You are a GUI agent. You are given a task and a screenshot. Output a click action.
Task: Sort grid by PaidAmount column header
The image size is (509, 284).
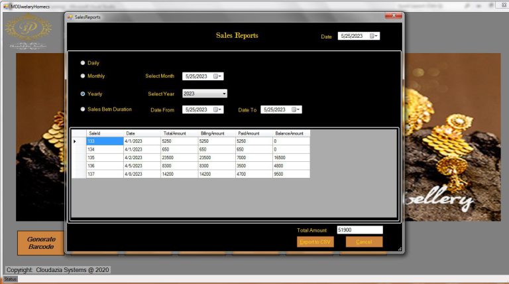[x=254, y=133]
